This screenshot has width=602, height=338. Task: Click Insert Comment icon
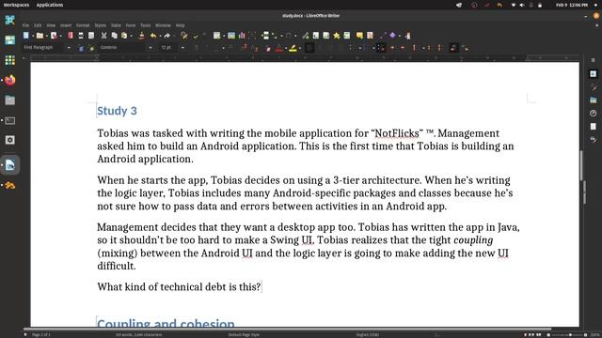[359, 36]
